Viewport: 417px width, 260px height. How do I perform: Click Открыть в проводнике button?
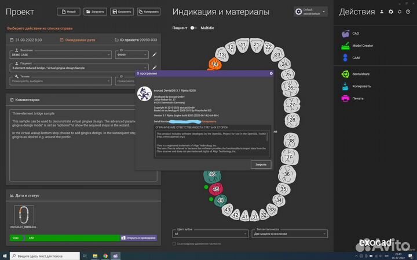[x=138, y=237]
